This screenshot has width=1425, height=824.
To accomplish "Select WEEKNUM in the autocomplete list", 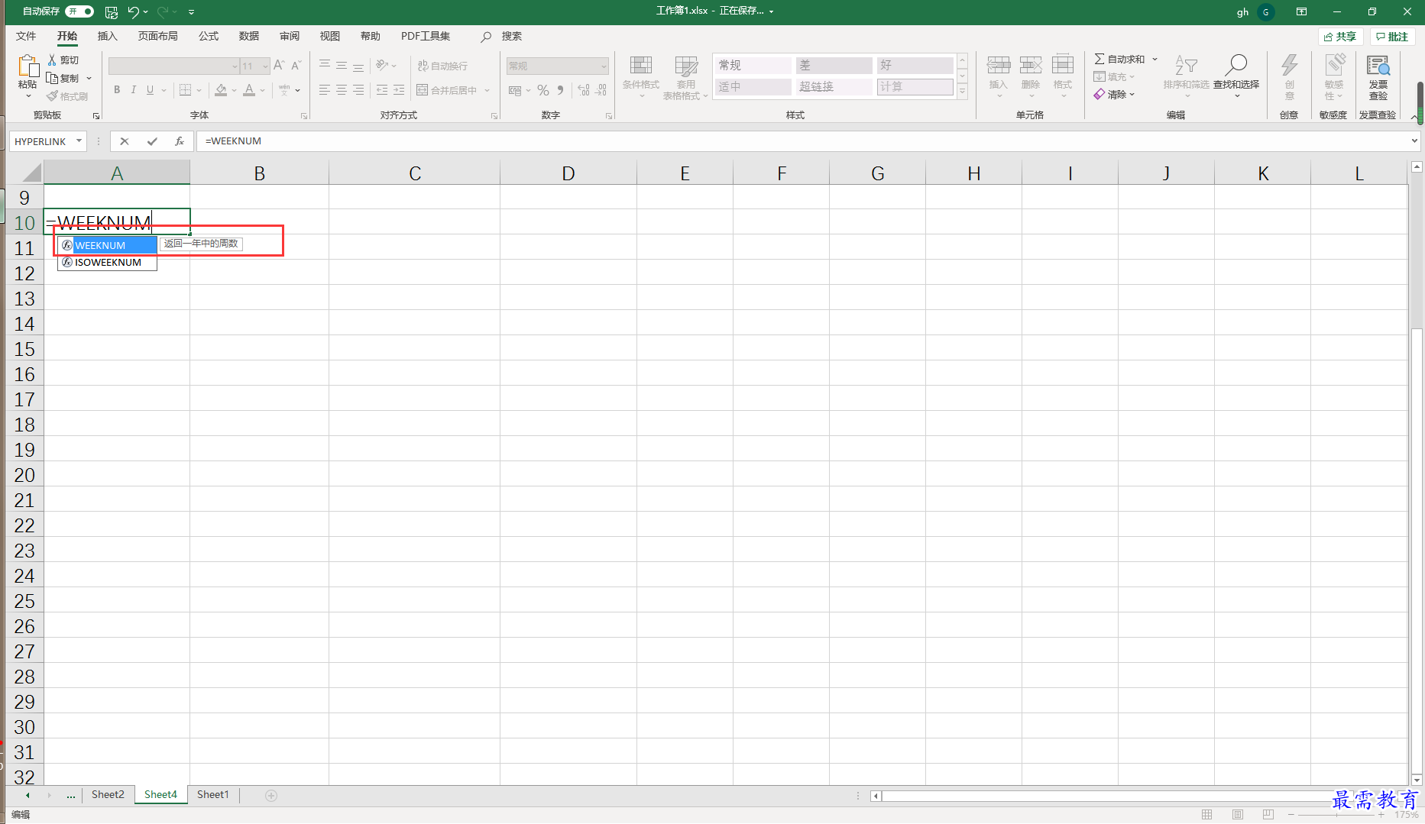I will [108, 245].
